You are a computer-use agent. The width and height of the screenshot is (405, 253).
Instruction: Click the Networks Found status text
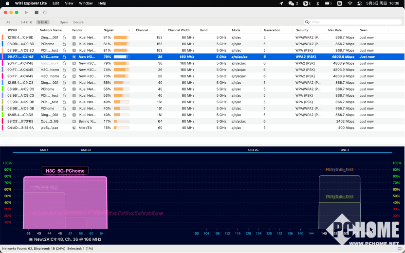[x=48, y=249]
